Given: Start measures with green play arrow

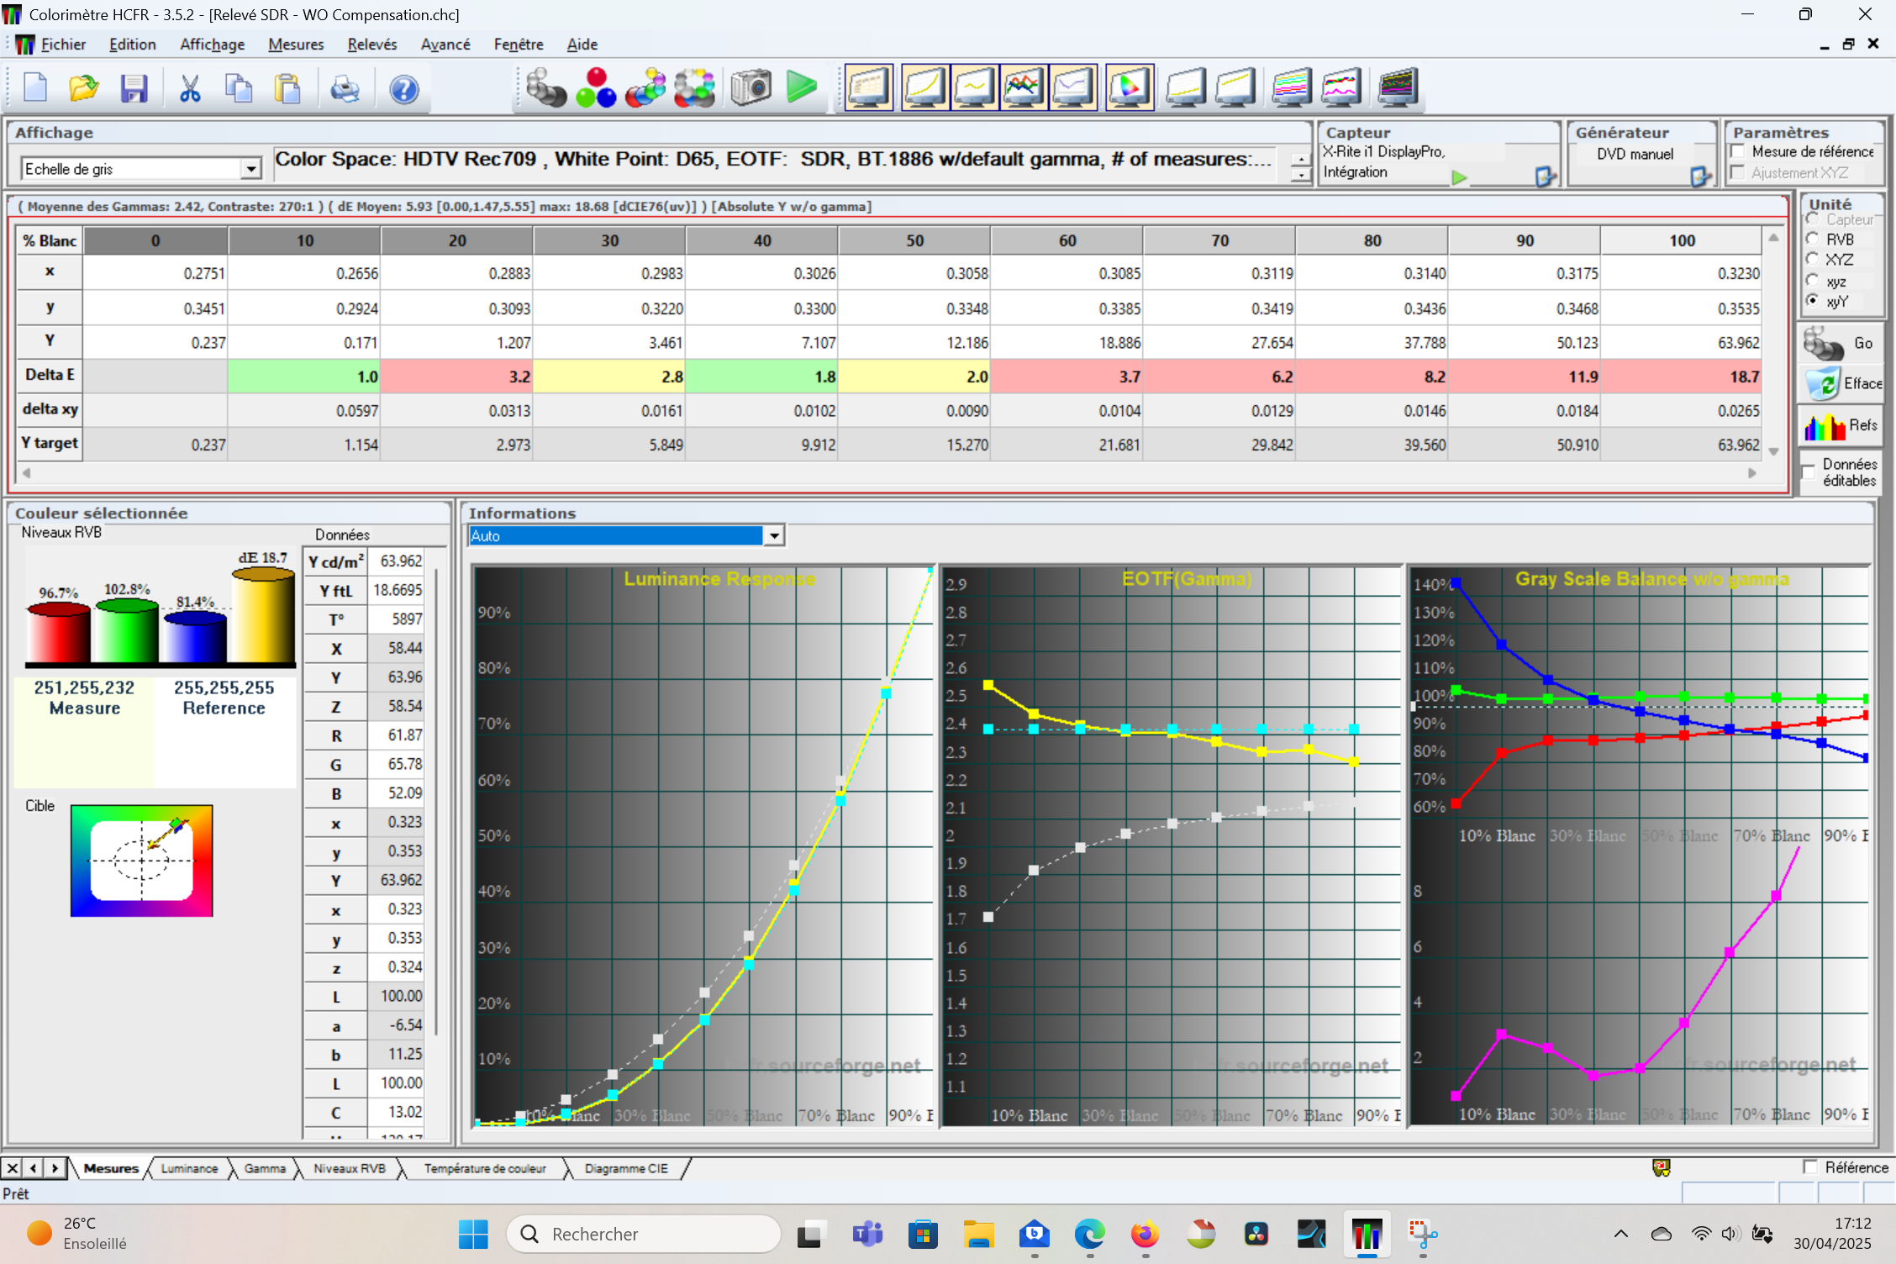Looking at the screenshot, I should coord(802,87).
